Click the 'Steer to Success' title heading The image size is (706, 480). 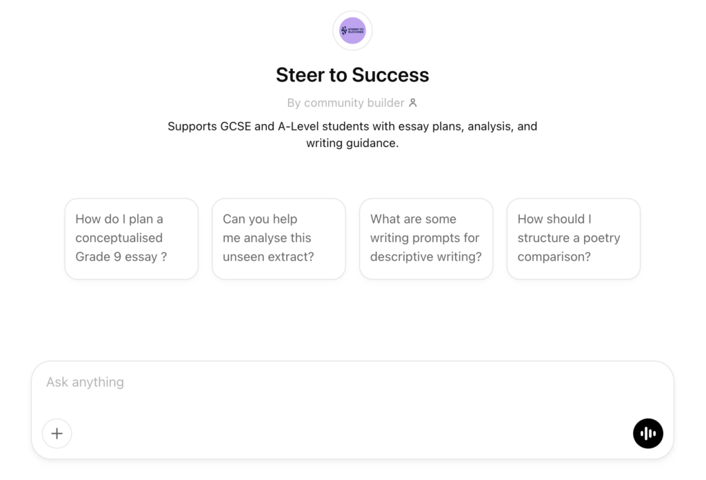click(352, 74)
